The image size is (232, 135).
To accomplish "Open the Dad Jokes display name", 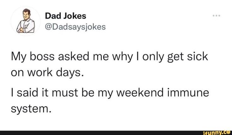I will (x=65, y=16).
